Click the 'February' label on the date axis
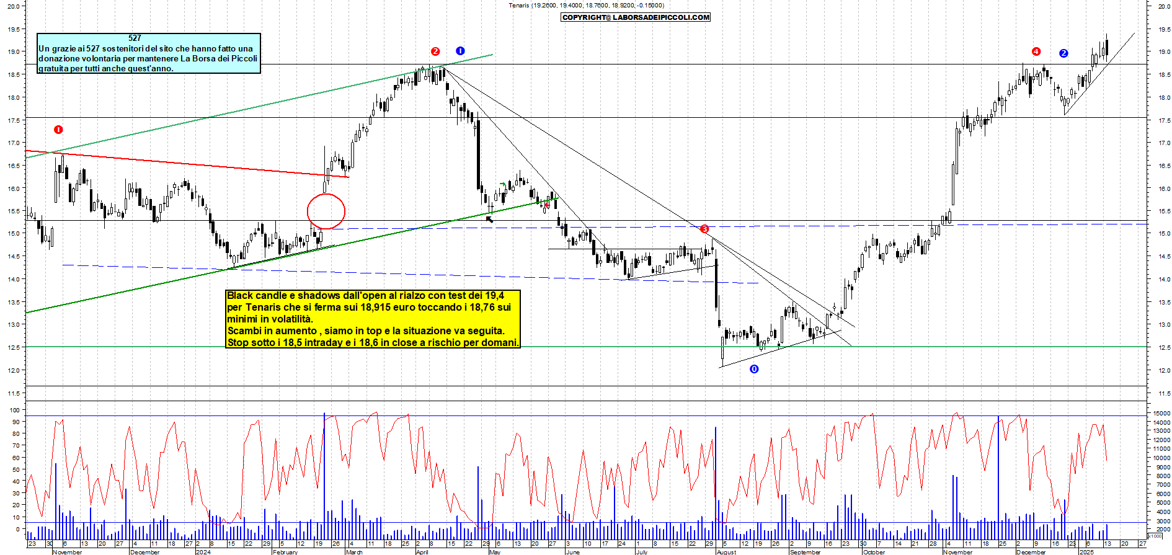 click(285, 552)
